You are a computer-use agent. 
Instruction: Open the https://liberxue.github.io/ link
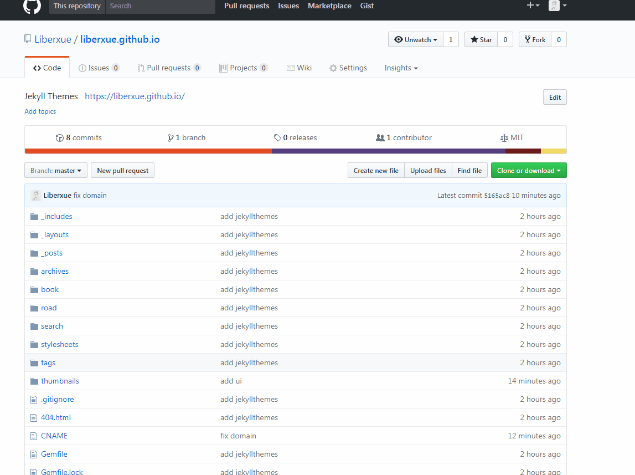(x=135, y=96)
